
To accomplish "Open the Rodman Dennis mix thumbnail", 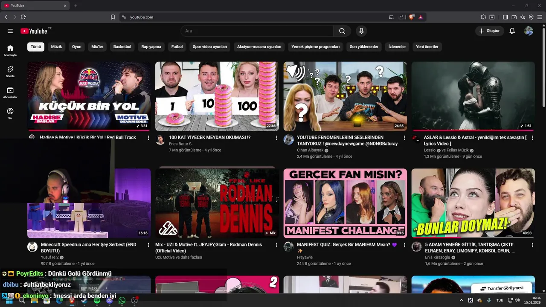I will coord(217,203).
